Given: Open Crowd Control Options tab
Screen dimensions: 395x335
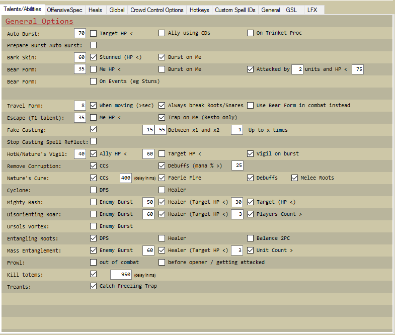Looking at the screenshot, I should pyautogui.click(x=157, y=10).
